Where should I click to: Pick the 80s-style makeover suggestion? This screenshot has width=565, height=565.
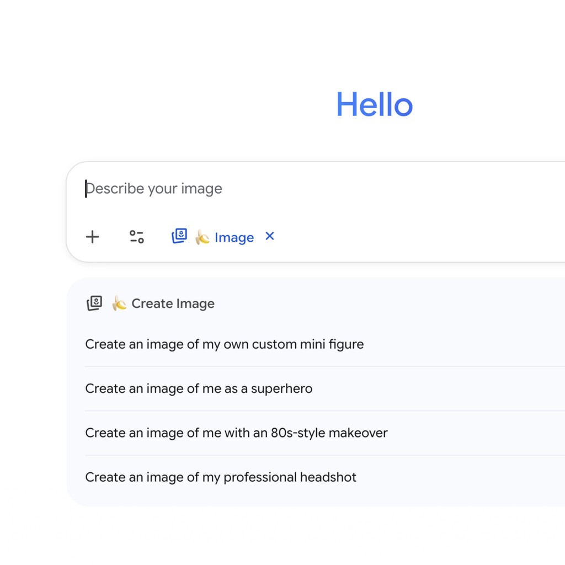click(x=236, y=433)
